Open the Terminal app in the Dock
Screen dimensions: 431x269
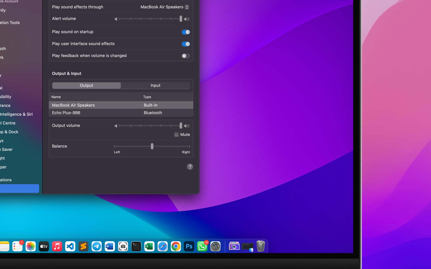pyautogui.click(x=136, y=246)
